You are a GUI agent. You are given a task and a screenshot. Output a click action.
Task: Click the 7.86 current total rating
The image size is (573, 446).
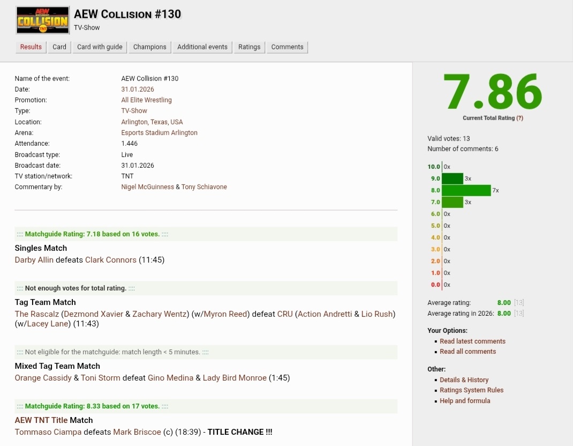(x=493, y=92)
